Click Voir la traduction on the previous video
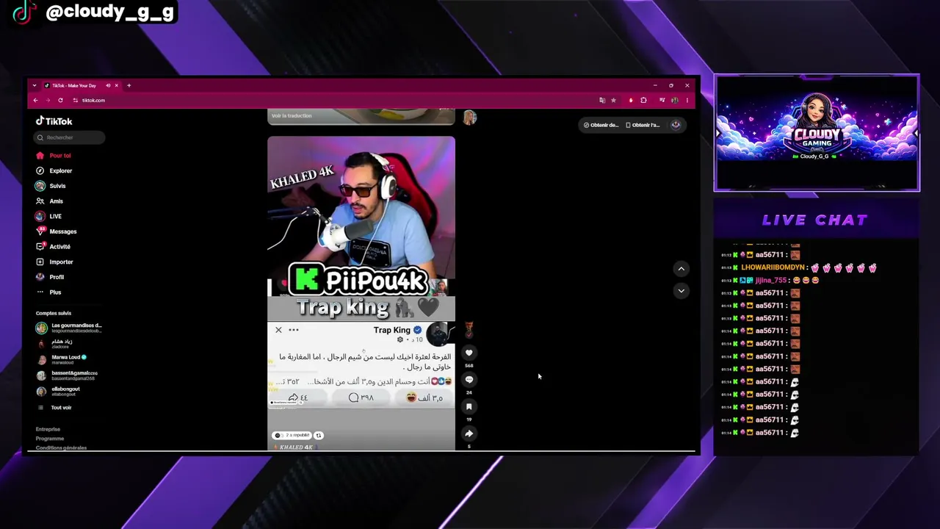Image resolution: width=940 pixels, height=529 pixels. (x=292, y=115)
